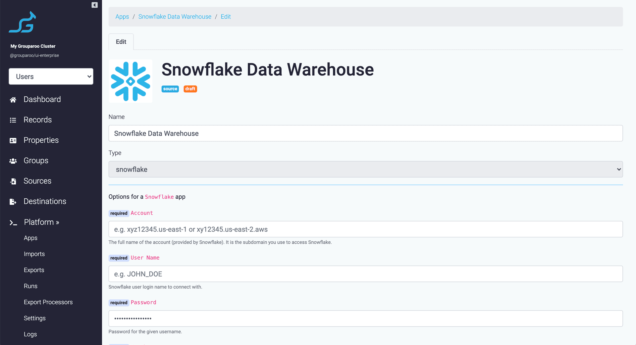Click the Destinations file export icon
Screen dimensions: 636x345
point(13,202)
